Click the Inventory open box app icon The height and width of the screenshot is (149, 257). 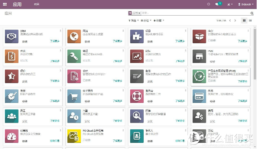tap(199, 36)
